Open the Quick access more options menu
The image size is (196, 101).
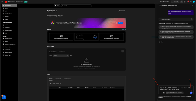tap(123, 51)
